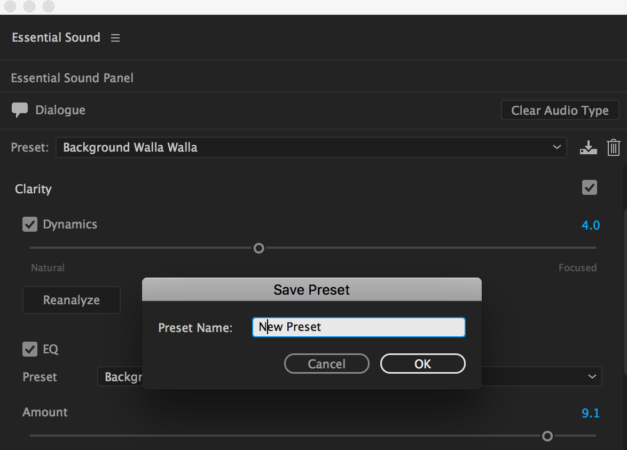Click the EQ Amount value 9.1

click(591, 413)
